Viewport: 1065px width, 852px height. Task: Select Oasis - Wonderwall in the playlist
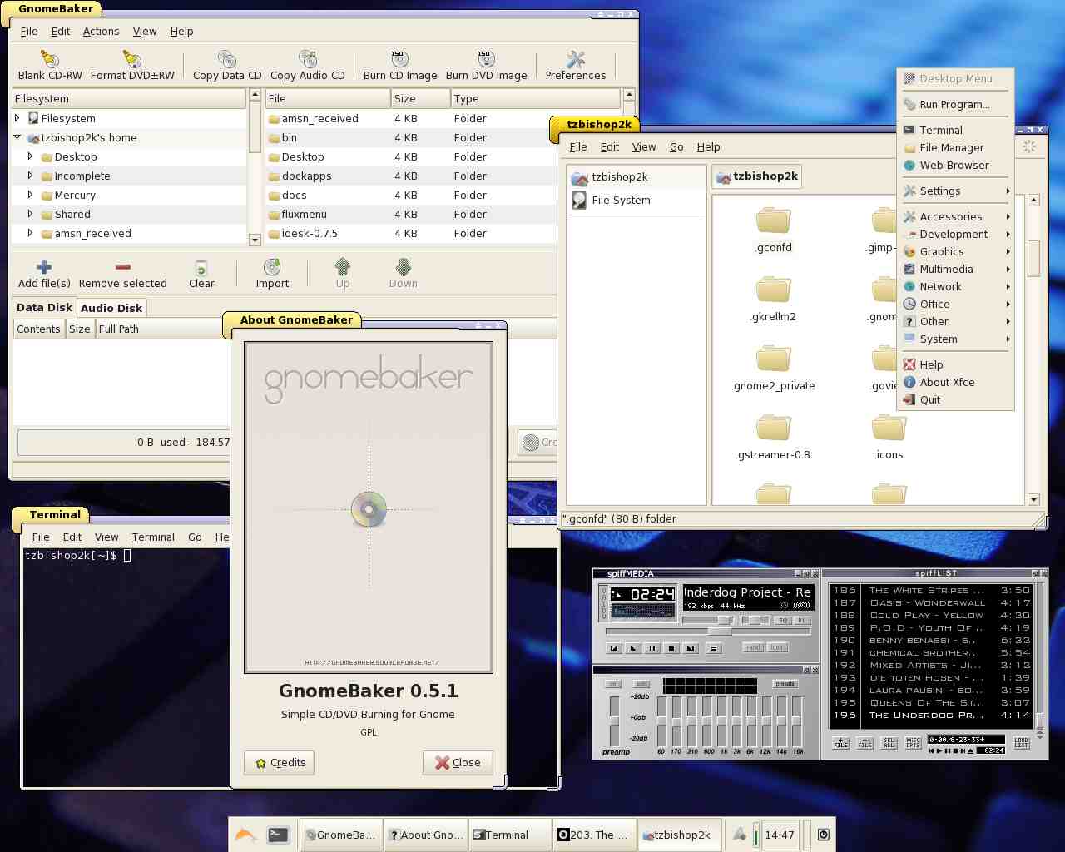(x=932, y=602)
